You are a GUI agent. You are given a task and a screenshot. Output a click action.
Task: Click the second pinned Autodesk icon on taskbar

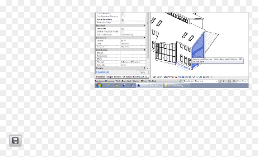tap(132, 86)
